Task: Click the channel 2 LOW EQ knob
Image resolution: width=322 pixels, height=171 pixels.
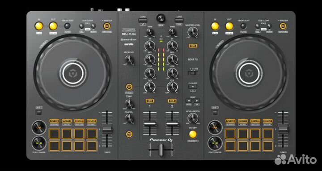Action: [172, 73]
